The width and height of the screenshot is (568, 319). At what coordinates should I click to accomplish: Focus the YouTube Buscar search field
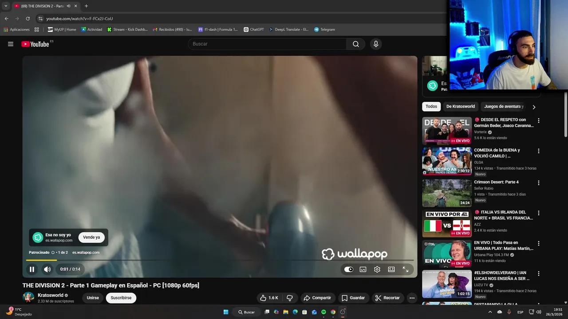pyautogui.click(x=267, y=44)
